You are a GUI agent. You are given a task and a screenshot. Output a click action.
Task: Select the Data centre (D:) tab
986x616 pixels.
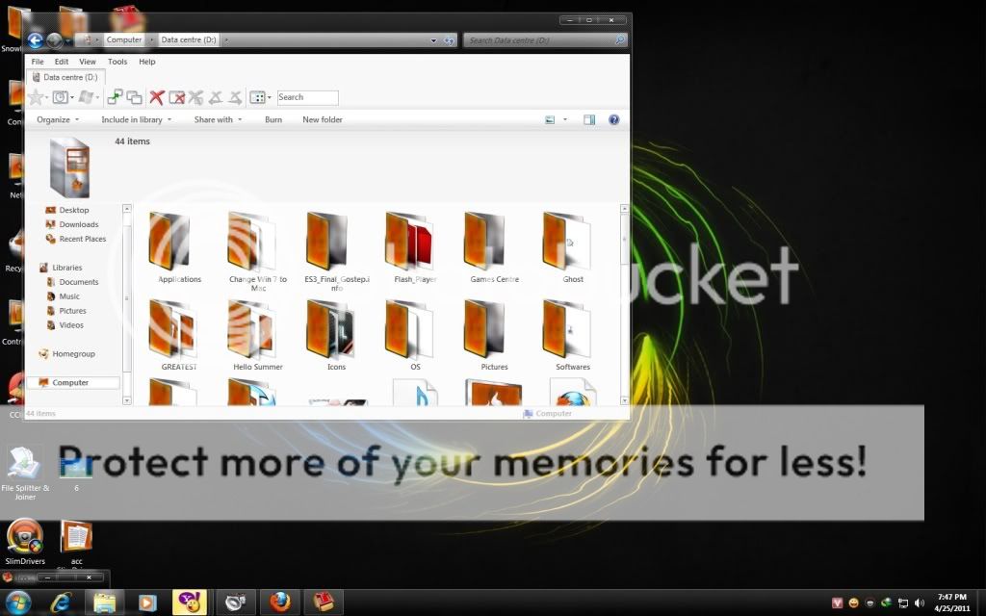tap(65, 77)
